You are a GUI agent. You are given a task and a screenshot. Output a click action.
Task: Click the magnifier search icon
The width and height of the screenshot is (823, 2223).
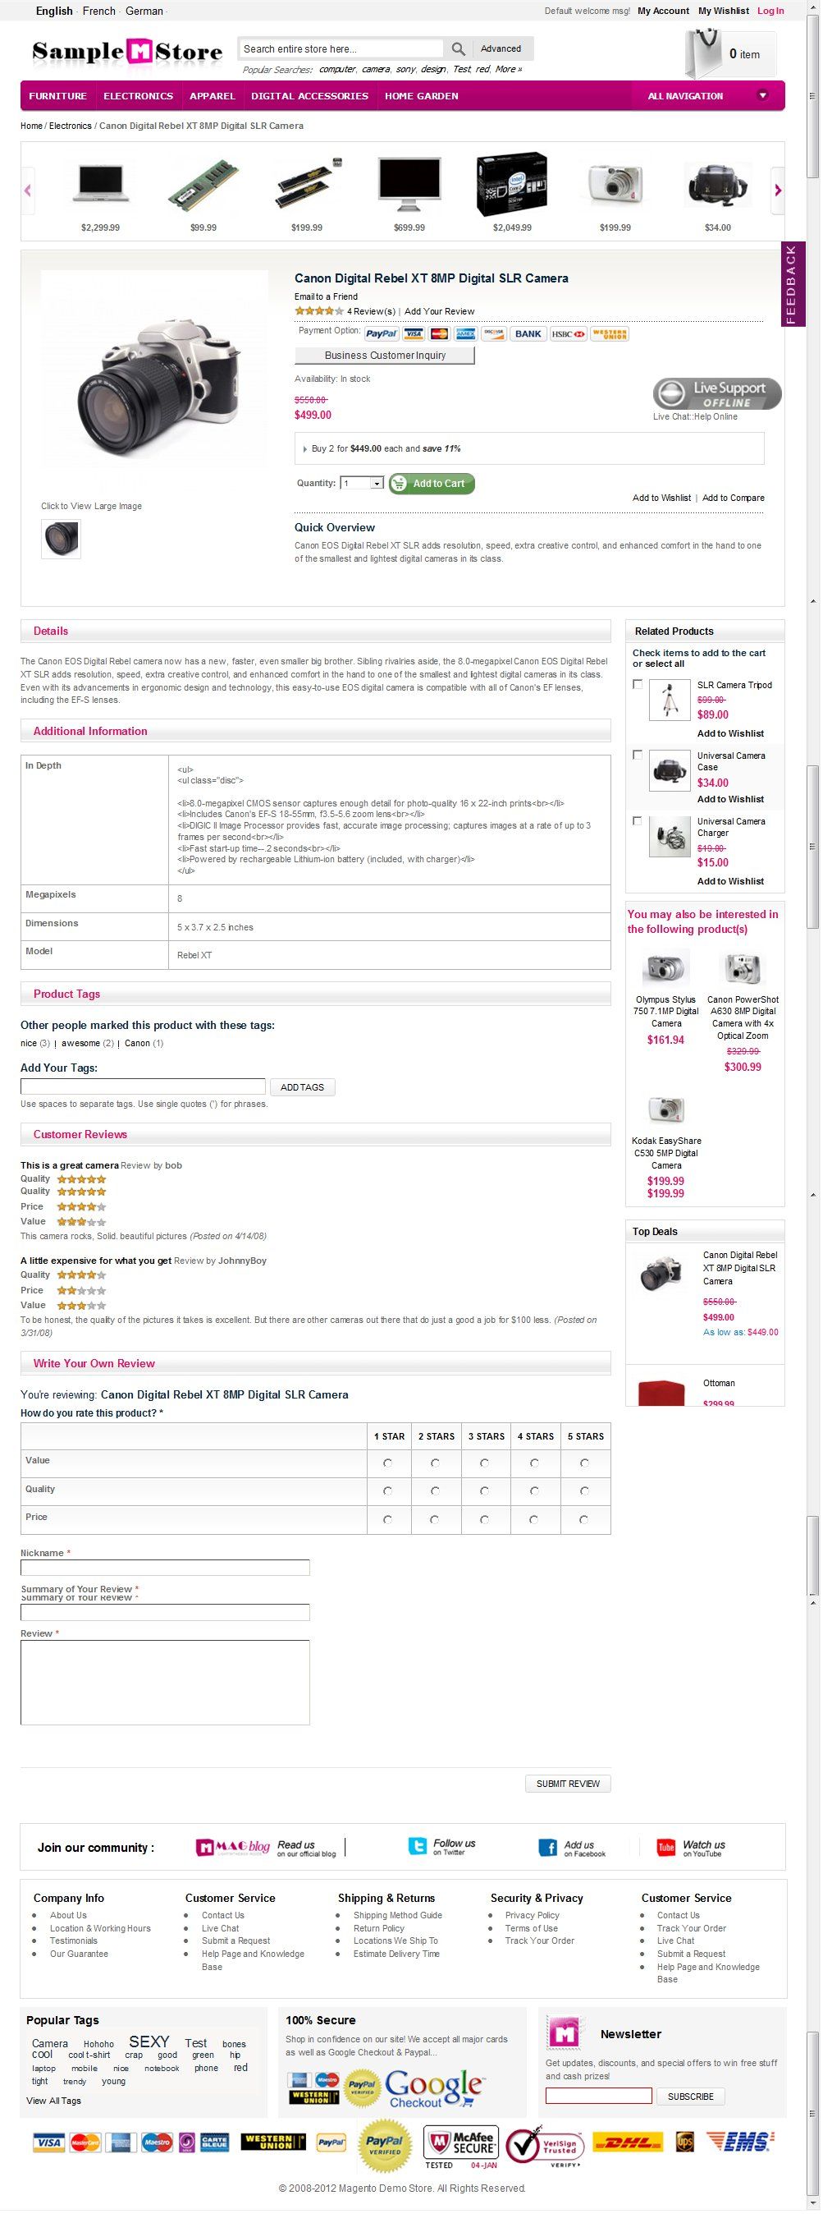tap(458, 49)
